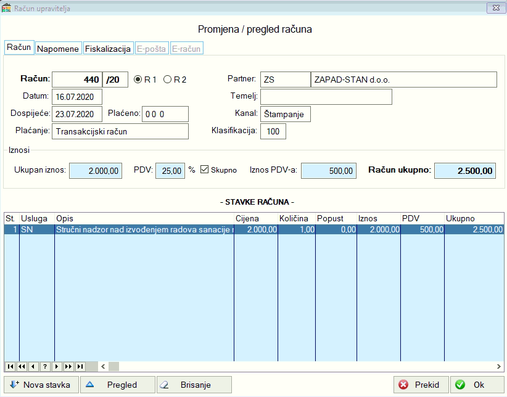
Task: Open the Fiskalizacija tab
Action: tap(108, 49)
